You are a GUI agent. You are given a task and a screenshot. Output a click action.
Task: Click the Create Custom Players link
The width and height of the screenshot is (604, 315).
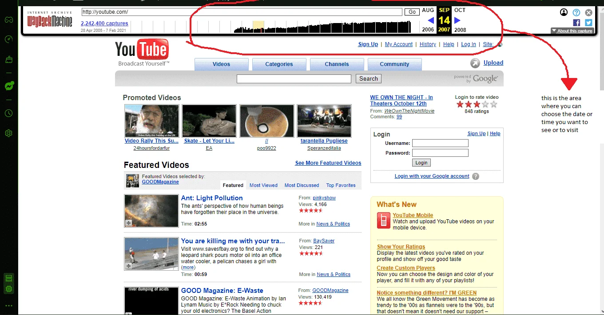pos(406,268)
